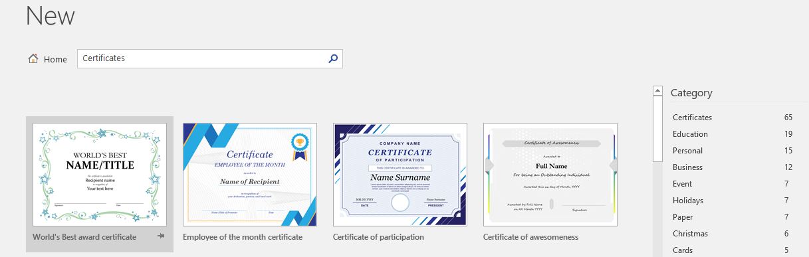The image size is (809, 257).
Task: Click the category list scrollbar thumb
Action: pyautogui.click(x=658, y=129)
